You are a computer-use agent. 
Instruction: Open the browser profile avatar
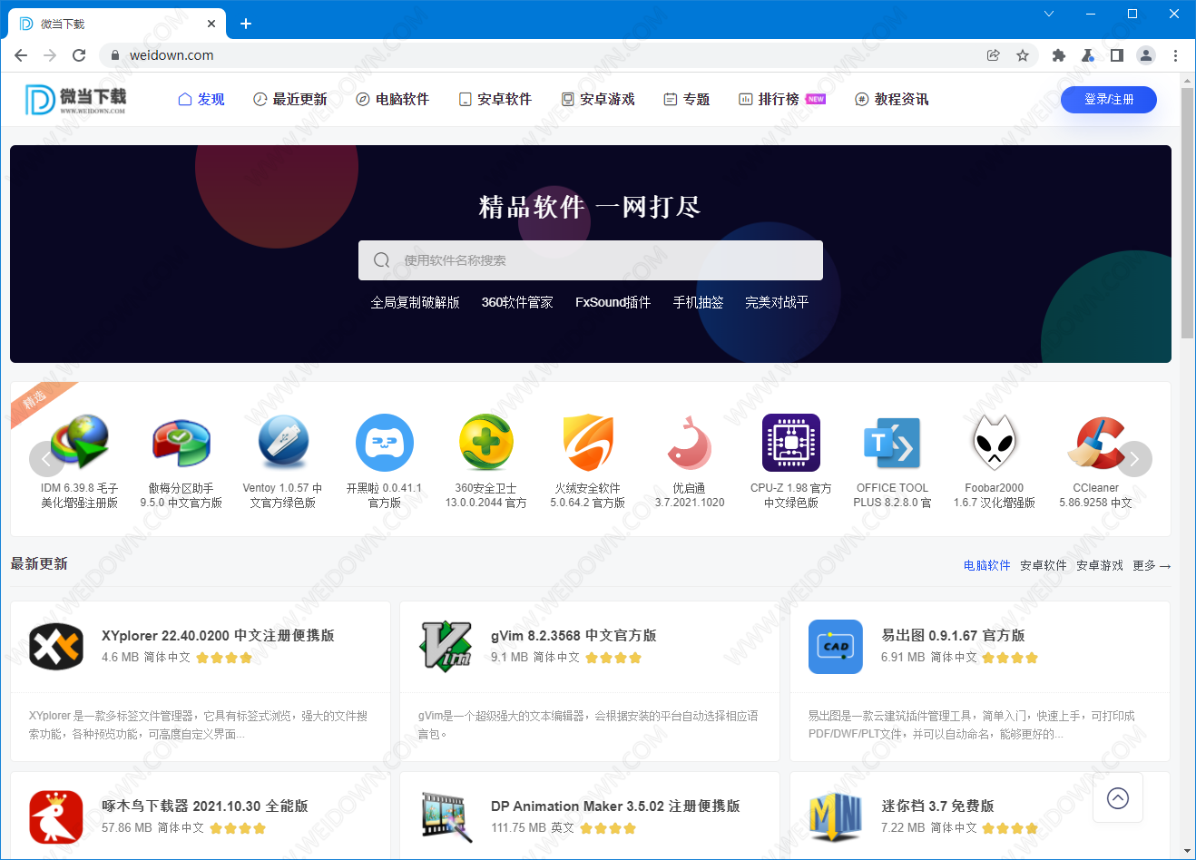tap(1146, 55)
